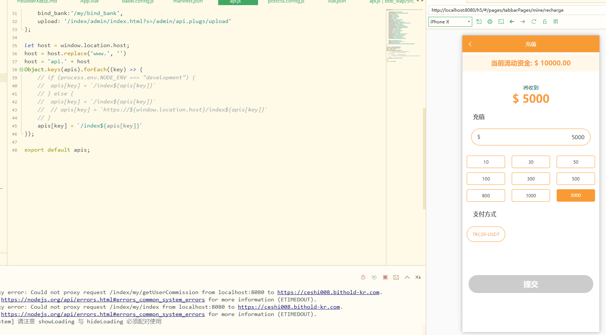Collapse the Object.keys code block at line 38
The height and width of the screenshot is (335, 606).
click(x=21, y=69)
